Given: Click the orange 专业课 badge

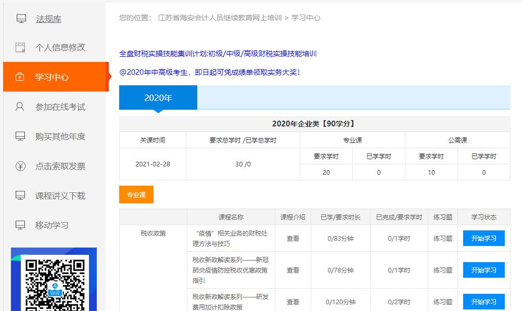Looking at the screenshot, I should [x=136, y=194].
